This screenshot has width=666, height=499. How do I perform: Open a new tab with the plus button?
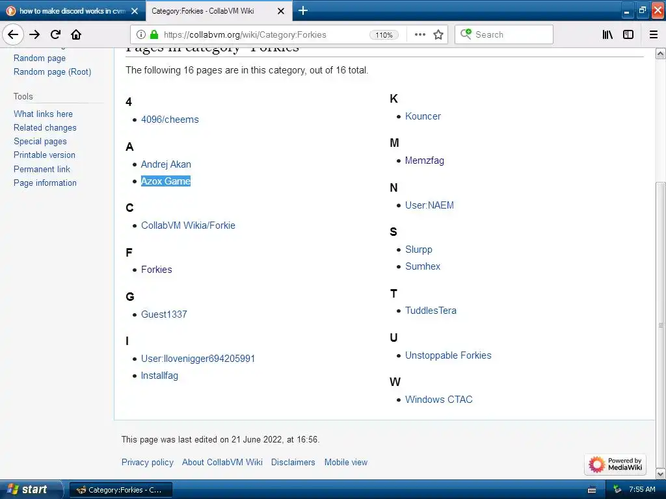(303, 10)
